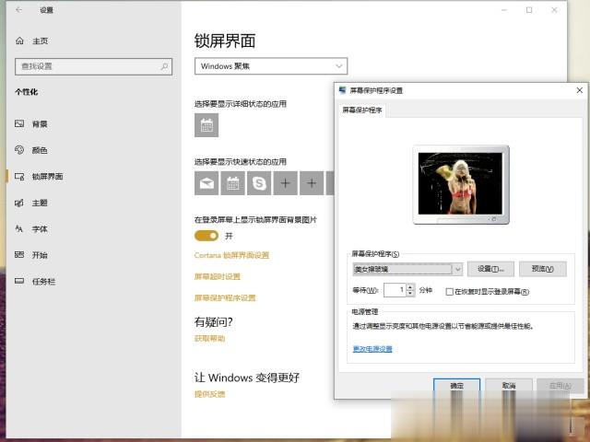Choose the calendar app for detailed status
590x442 pixels.
coord(206,125)
